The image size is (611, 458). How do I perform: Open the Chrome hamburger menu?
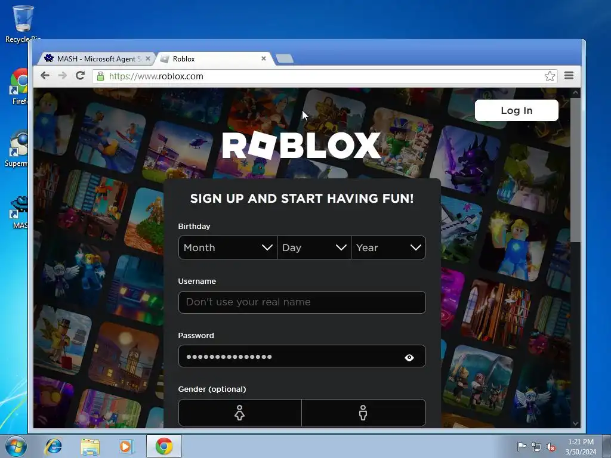pos(569,76)
